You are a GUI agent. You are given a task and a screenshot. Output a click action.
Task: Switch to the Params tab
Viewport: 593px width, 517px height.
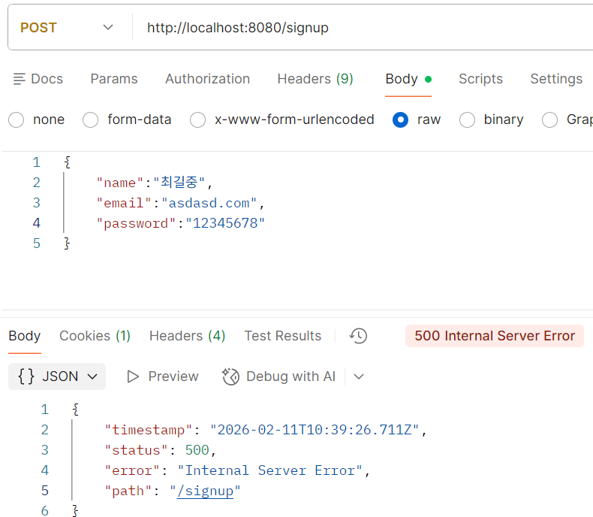tap(114, 79)
